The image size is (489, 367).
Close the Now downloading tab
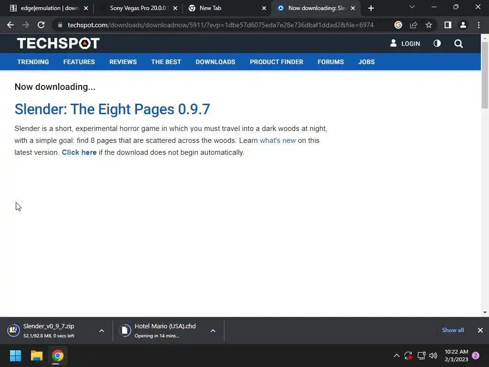(353, 8)
